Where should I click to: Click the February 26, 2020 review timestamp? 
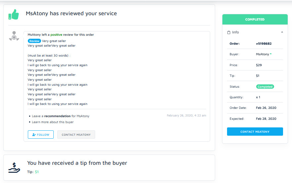tap(186, 115)
